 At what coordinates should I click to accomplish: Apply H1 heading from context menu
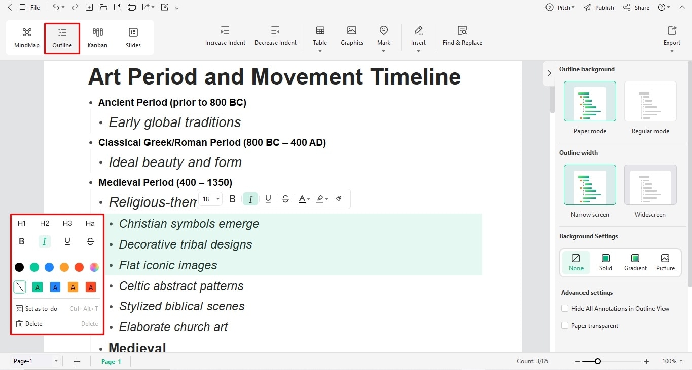point(21,223)
